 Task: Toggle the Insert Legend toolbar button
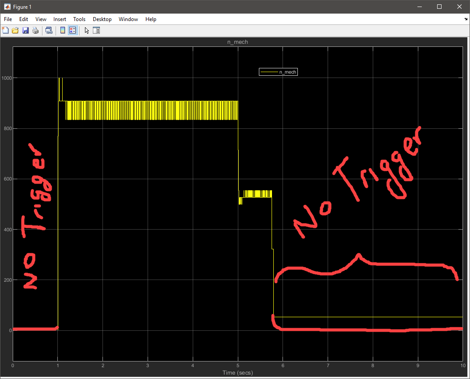click(x=72, y=30)
